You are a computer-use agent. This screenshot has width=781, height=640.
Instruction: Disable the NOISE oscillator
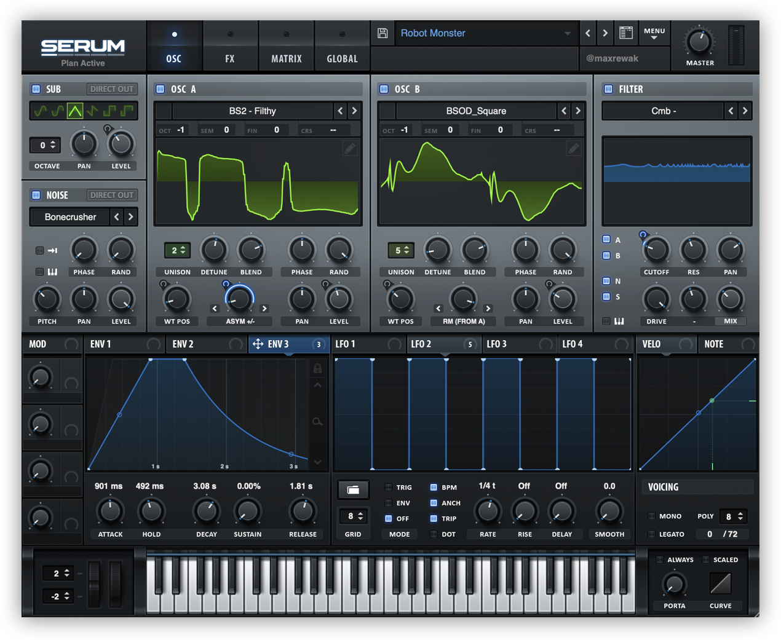click(36, 195)
